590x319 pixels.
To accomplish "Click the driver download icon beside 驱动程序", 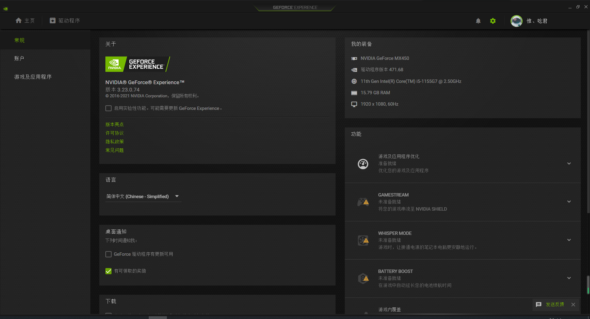I will [53, 21].
